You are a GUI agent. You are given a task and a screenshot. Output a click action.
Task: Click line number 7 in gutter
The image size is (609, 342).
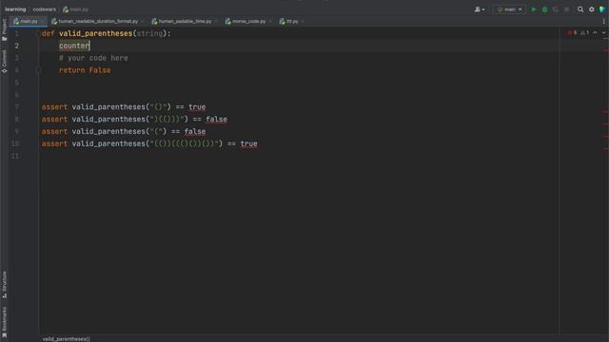point(17,107)
